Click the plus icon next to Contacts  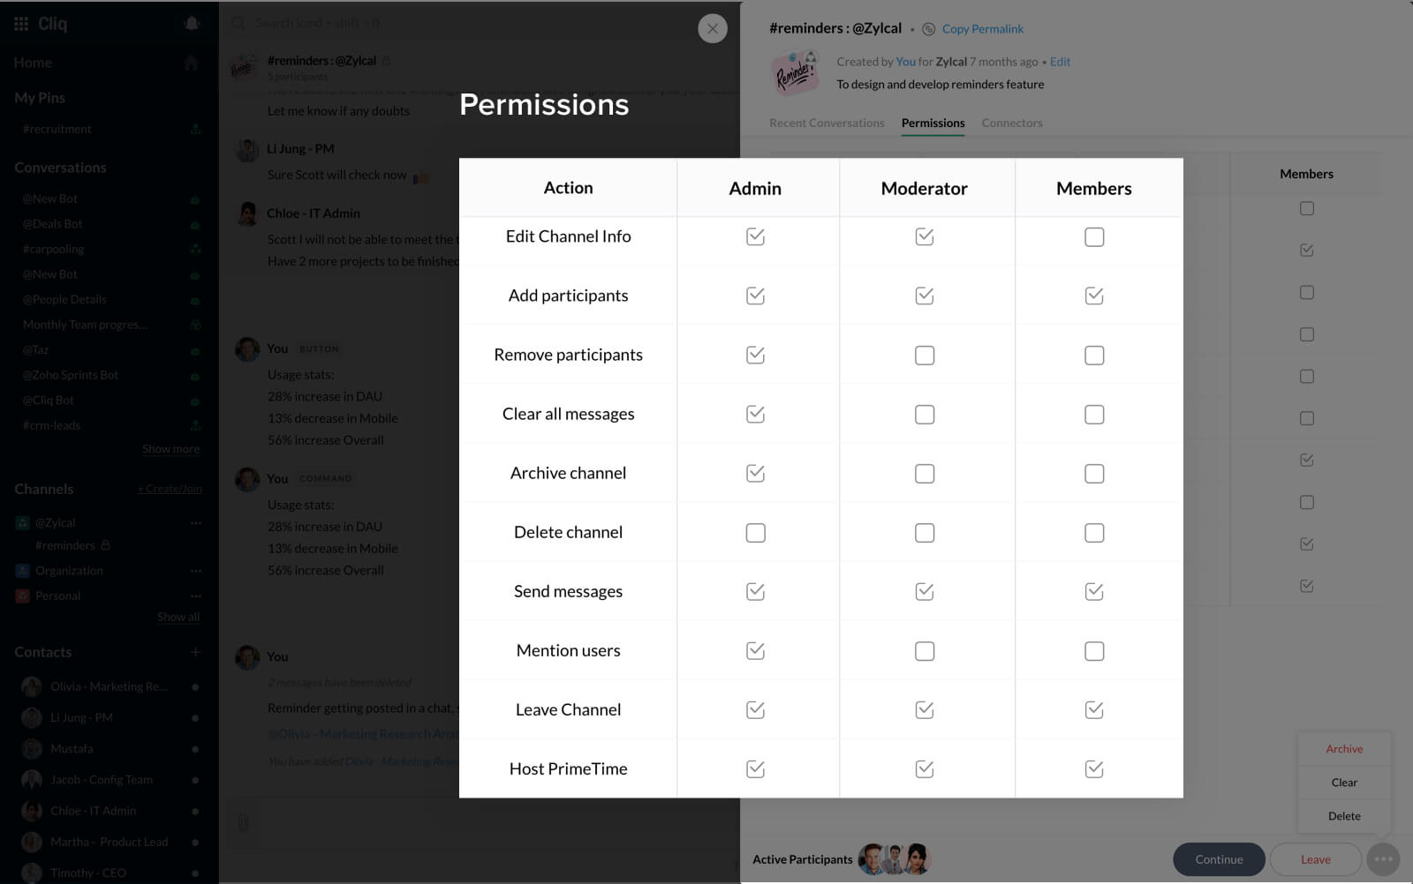point(195,652)
